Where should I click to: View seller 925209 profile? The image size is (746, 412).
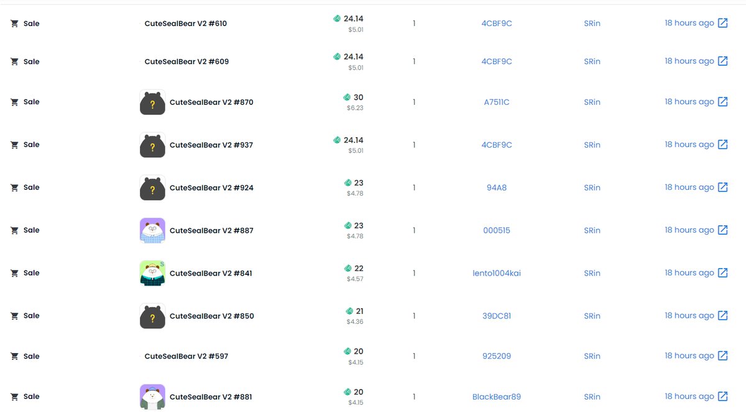(497, 356)
